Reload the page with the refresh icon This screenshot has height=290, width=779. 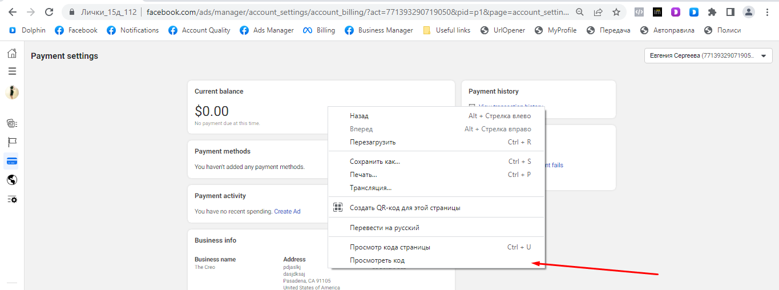tap(49, 12)
